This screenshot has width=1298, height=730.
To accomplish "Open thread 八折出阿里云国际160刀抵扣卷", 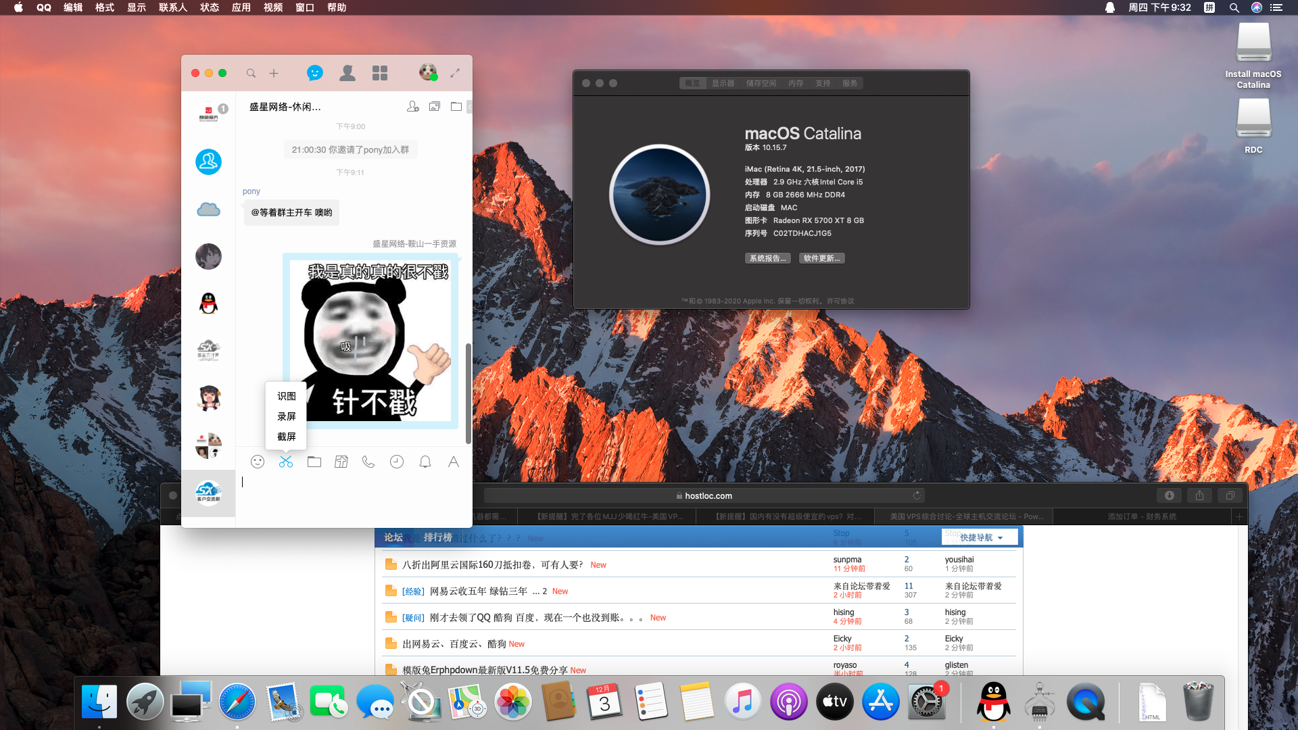I will (x=493, y=564).
